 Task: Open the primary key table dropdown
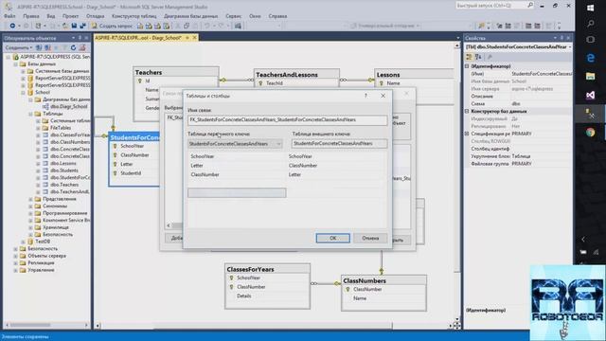(278, 144)
